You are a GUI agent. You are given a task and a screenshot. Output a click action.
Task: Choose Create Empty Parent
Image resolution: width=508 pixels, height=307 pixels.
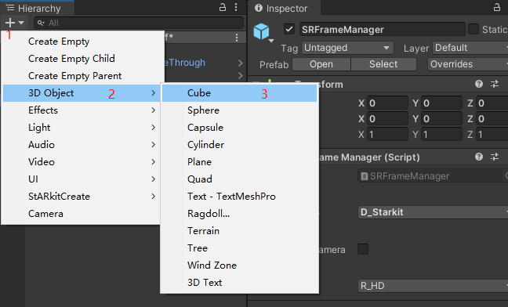coord(82,76)
